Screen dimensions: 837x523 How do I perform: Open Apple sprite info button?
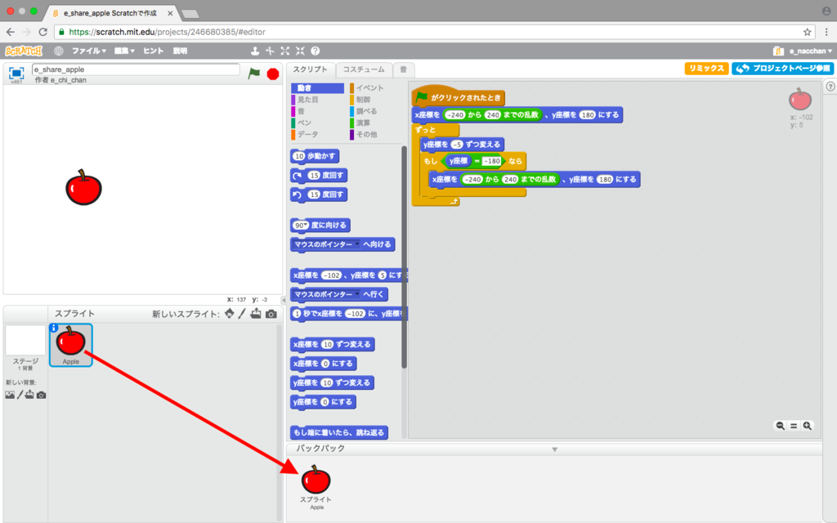point(53,328)
